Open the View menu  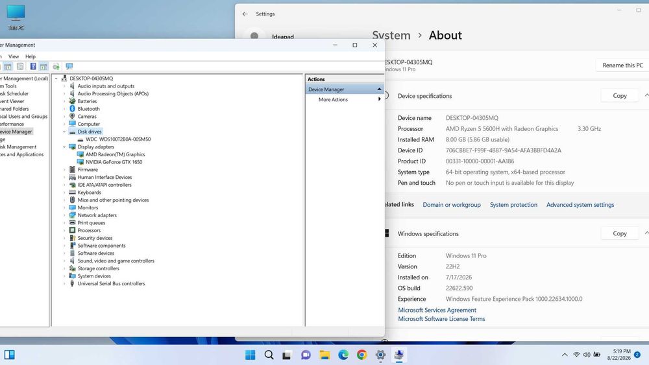(14, 56)
